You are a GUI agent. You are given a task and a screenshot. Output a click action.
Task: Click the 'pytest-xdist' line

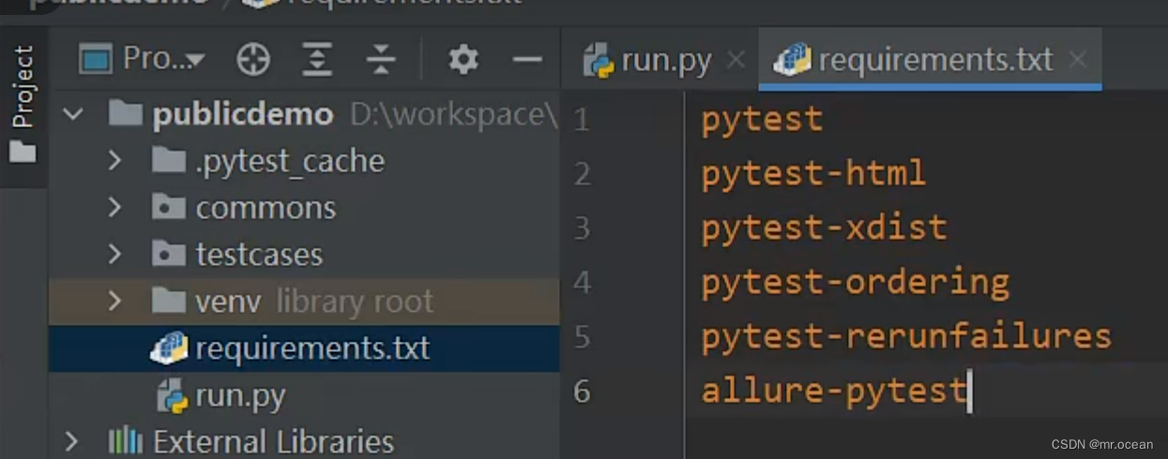pos(824,228)
